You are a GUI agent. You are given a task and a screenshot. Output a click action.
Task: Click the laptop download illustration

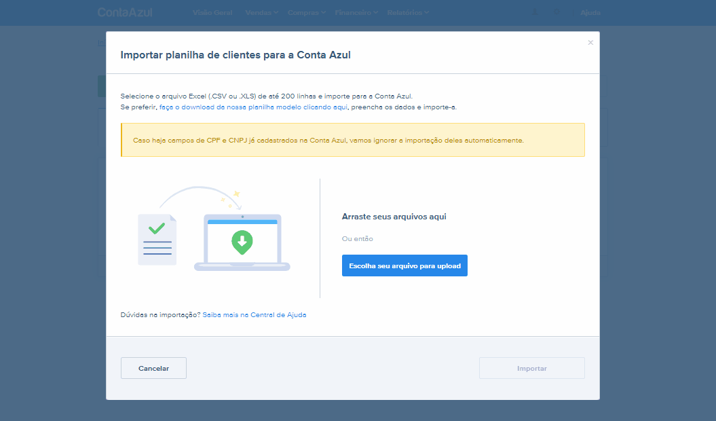[242, 242]
